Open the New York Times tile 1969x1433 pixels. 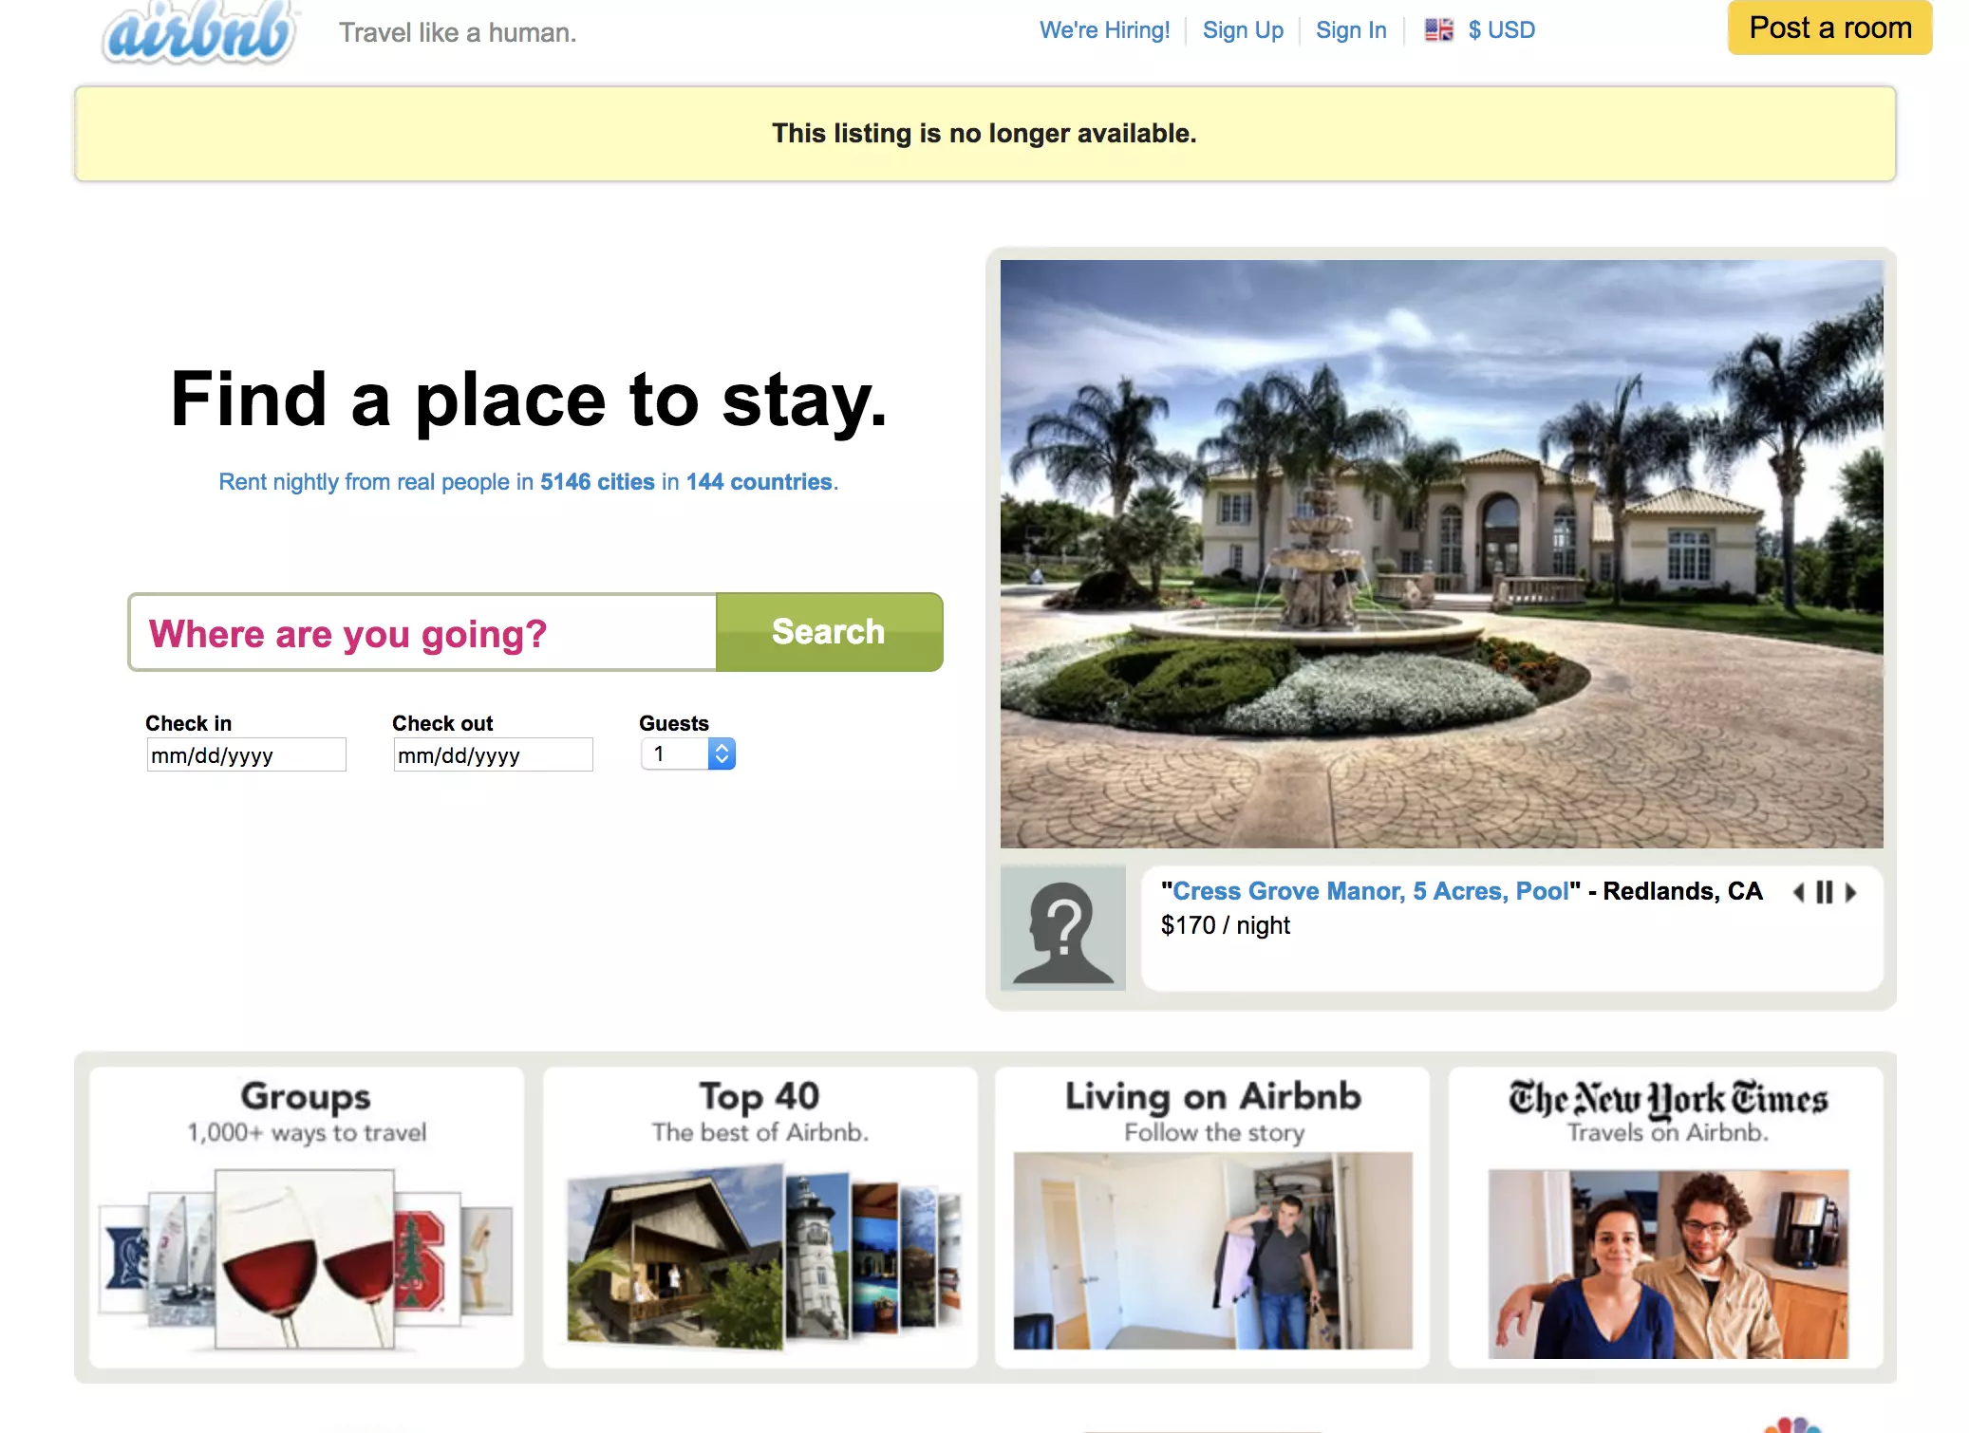coord(1666,1217)
